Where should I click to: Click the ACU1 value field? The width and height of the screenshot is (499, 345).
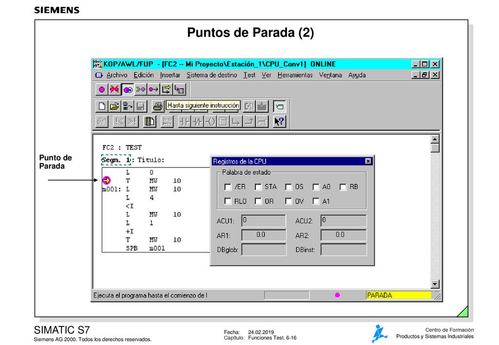point(264,221)
